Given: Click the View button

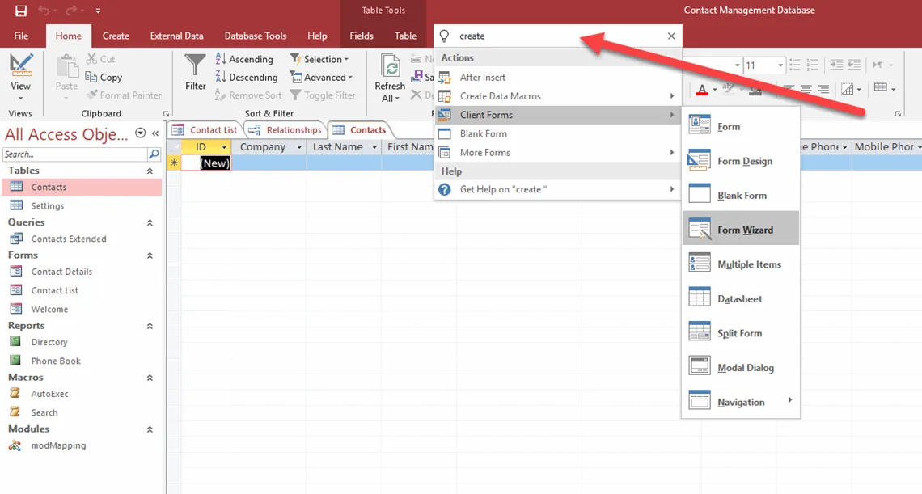Looking at the screenshot, I should coord(20,73).
